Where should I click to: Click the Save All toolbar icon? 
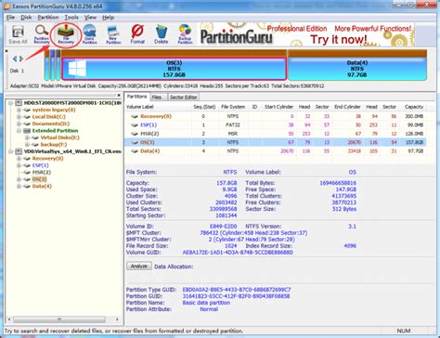point(18,34)
